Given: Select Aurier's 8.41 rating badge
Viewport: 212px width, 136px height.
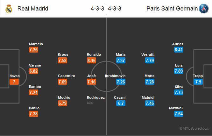Looking at the screenshot, I should [x=179, y=50].
